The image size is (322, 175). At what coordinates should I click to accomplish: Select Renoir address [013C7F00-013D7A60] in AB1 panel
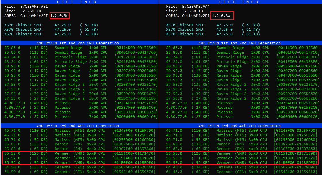click(134, 149)
